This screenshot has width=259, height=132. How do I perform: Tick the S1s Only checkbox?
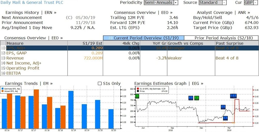point(100,83)
